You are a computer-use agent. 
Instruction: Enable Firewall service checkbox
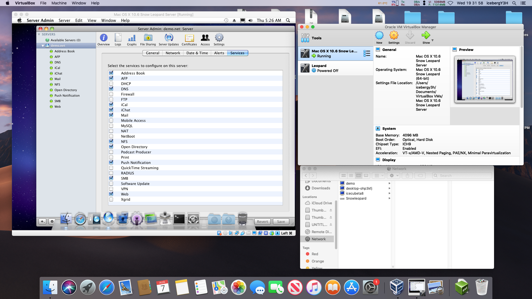click(x=111, y=94)
